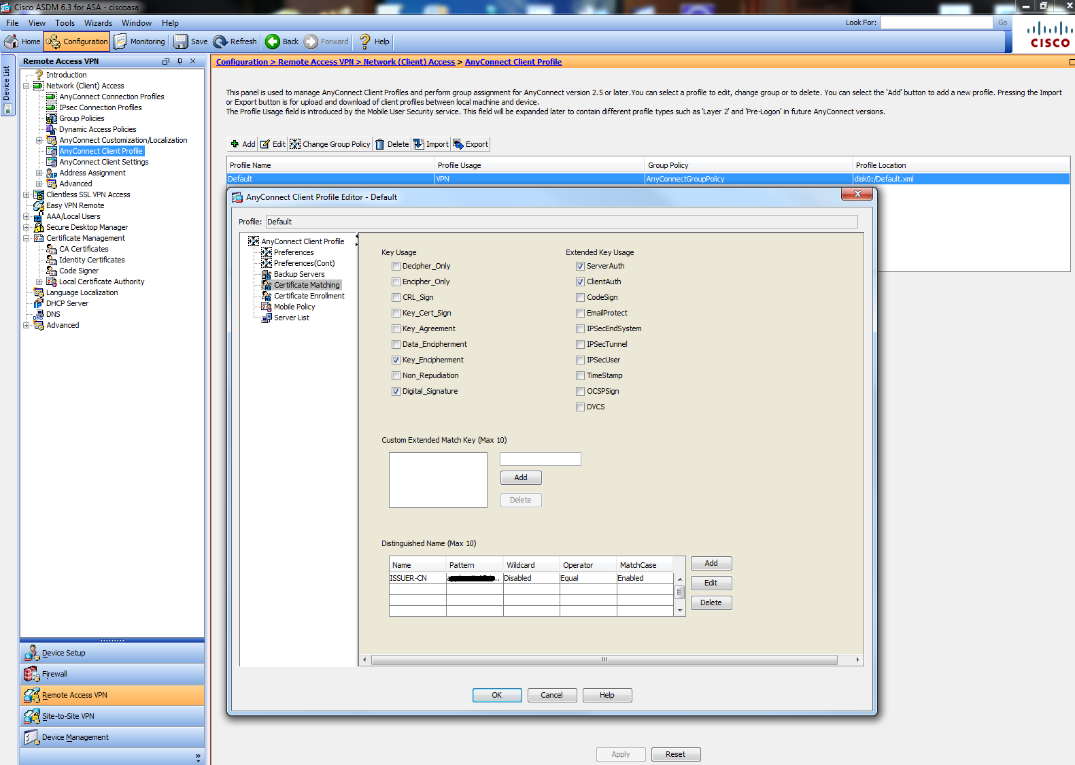Toggle CRL_Sign checkbox
1075x765 pixels.
click(396, 298)
